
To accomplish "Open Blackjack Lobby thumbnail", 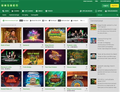I will point(11,57).
